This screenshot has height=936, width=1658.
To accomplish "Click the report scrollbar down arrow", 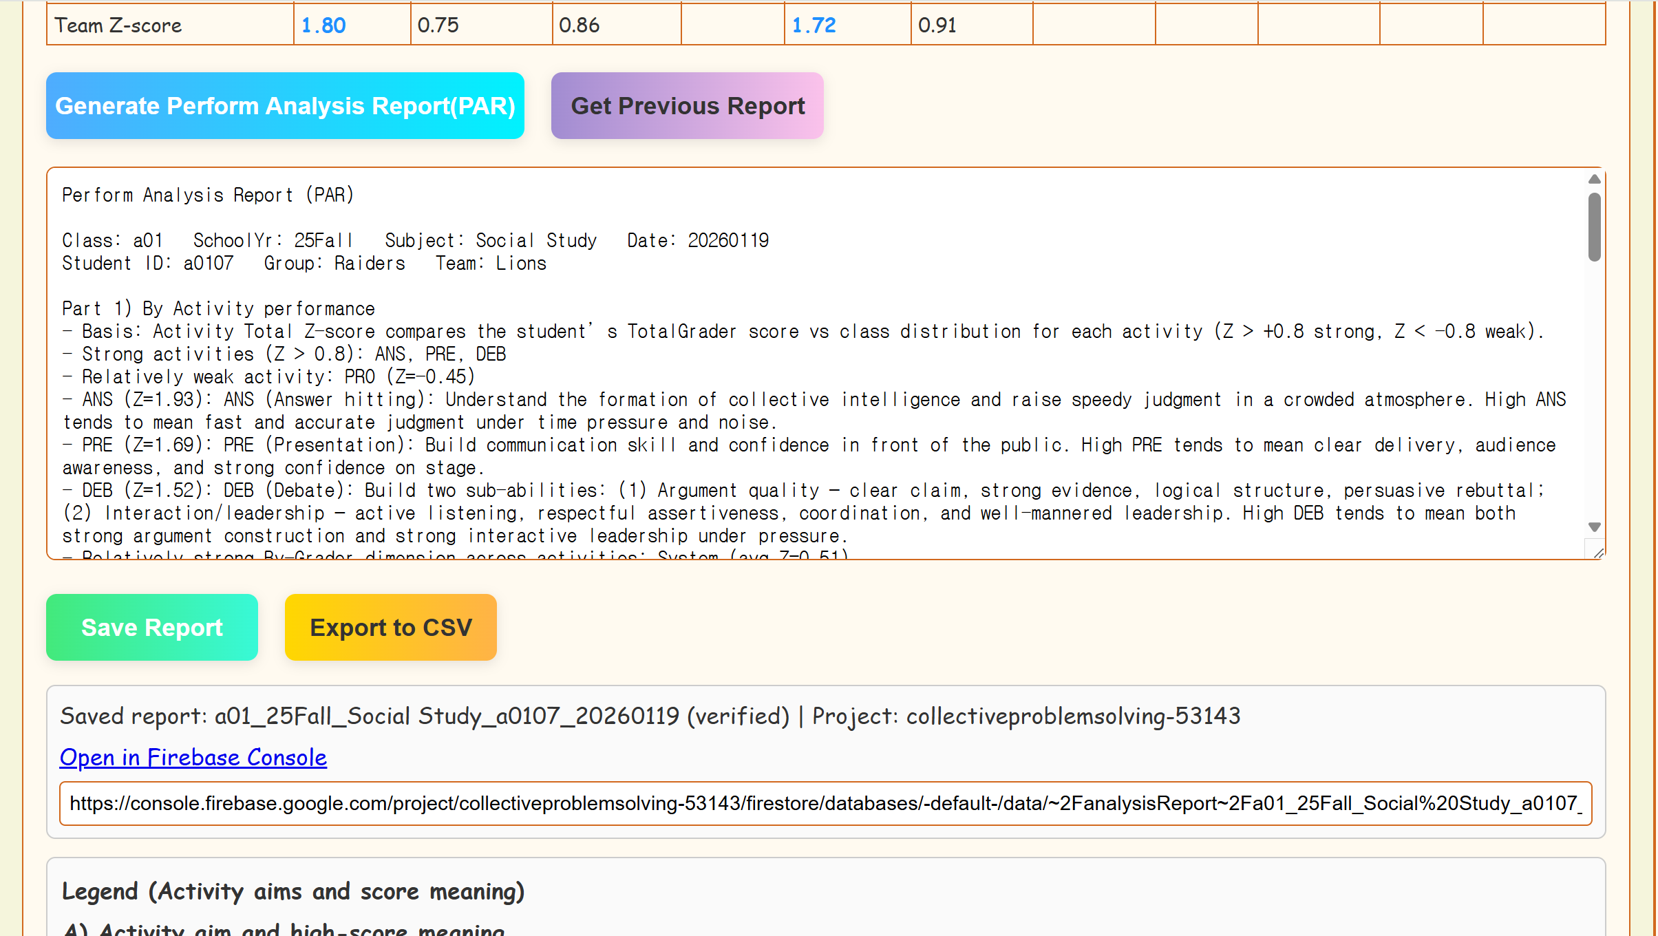I will (x=1594, y=527).
